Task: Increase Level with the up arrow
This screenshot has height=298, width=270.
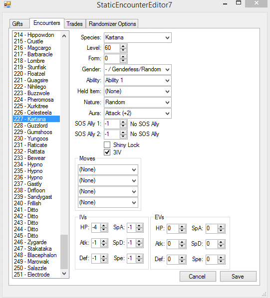Action: (123, 46)
